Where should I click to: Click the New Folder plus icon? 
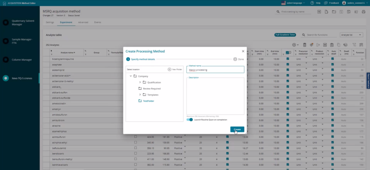click(x=170, y=69)
